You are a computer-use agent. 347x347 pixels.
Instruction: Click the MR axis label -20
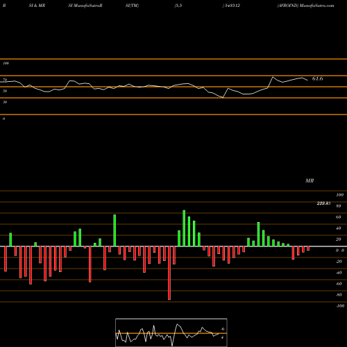tap(339, 262)
